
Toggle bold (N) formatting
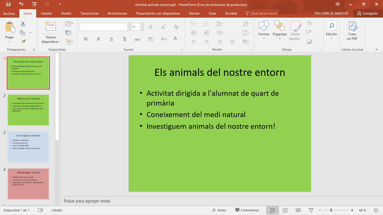[x=86, y=39]
